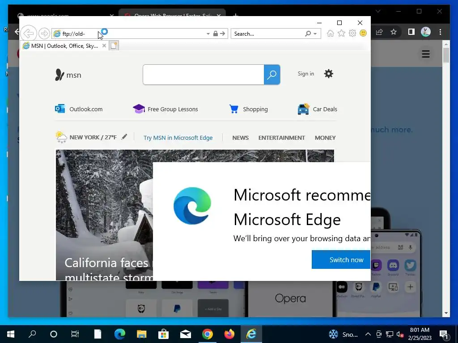Click the share icon in Chrome toolbar
The height and width of the screenshot is (343, 458).
[379, 32]
